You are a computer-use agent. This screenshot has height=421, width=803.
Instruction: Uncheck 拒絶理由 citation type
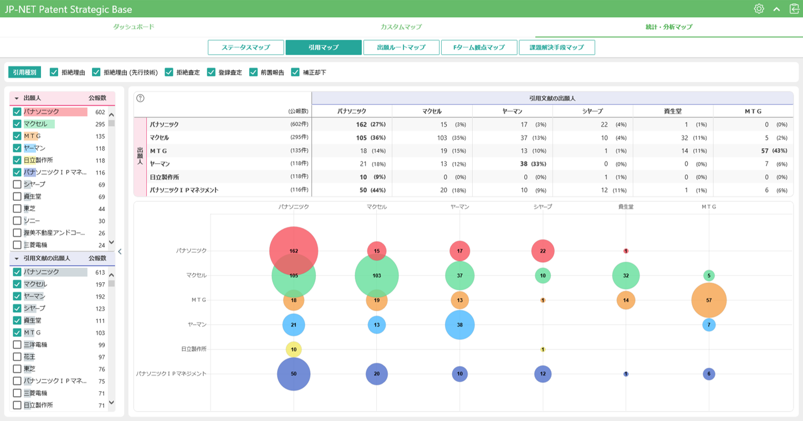click(54, 72)
